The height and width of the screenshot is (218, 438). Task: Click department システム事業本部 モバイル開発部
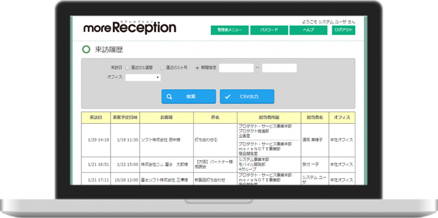point(254,164)
